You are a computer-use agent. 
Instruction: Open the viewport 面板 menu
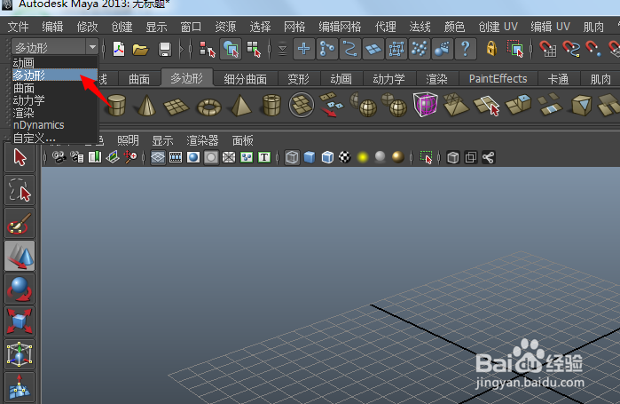tap(242, 140)
